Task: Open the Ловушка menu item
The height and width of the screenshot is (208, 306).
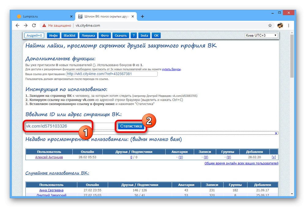Action: pos(88,35)
